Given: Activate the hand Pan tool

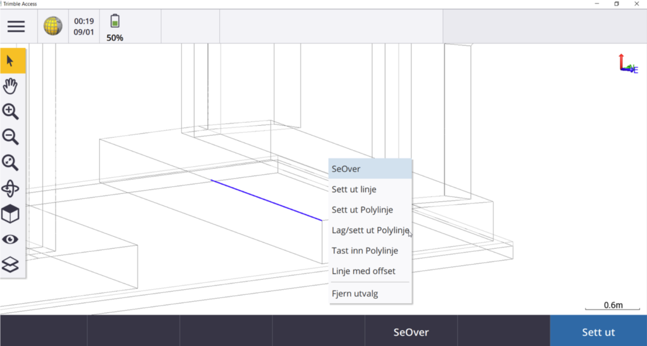Looking at the screenshot, I should (x=11, y=86).
